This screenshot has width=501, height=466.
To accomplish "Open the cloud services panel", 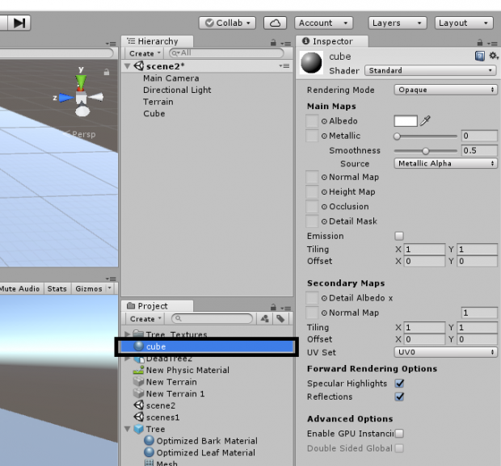I will tap(276, 23).
